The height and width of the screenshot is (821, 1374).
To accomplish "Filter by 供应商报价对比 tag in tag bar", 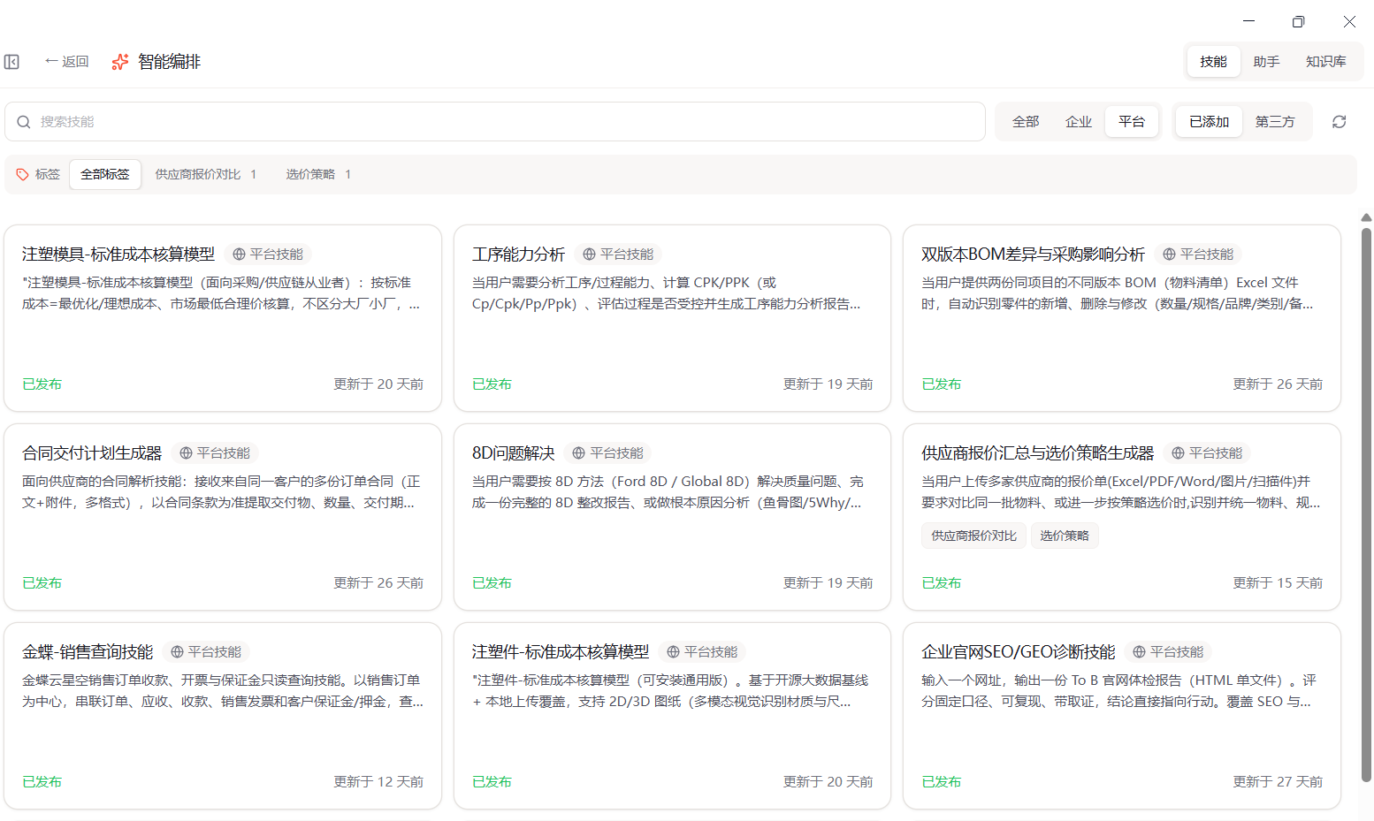I will (x=205, y=174).
